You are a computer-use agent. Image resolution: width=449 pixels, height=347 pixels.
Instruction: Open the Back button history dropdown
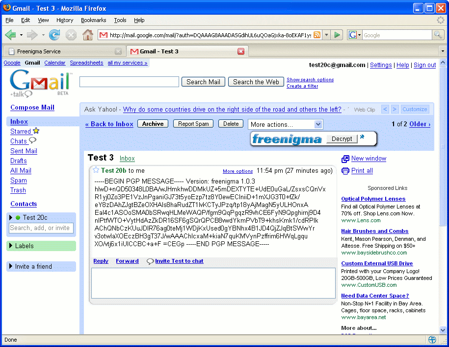21,35
